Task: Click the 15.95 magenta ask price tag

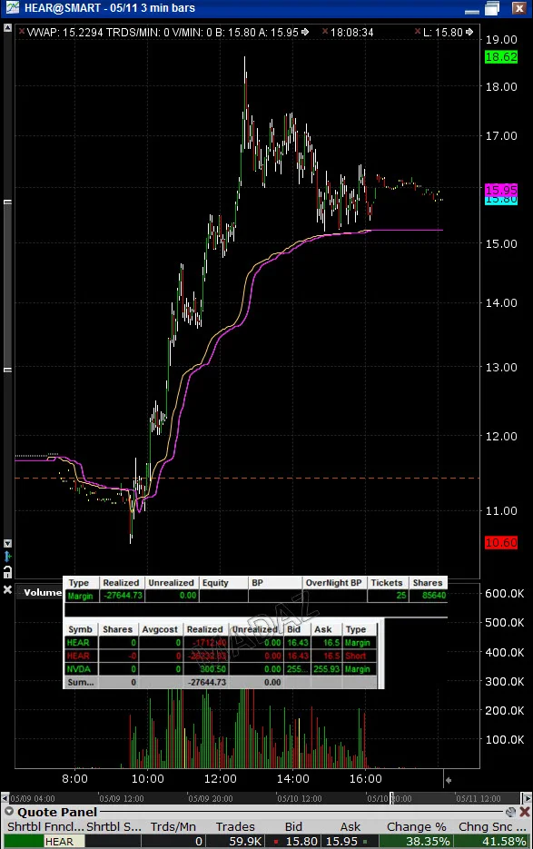Action: coord(501,190)
